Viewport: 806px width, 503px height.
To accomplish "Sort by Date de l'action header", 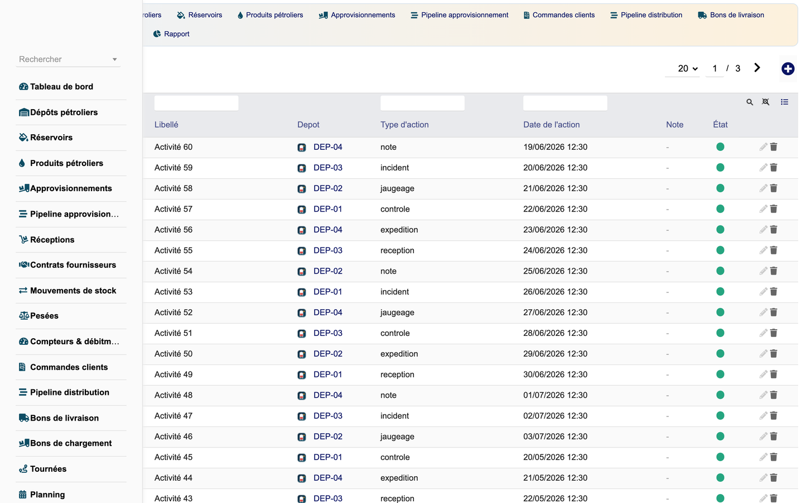I will (552, 125).
